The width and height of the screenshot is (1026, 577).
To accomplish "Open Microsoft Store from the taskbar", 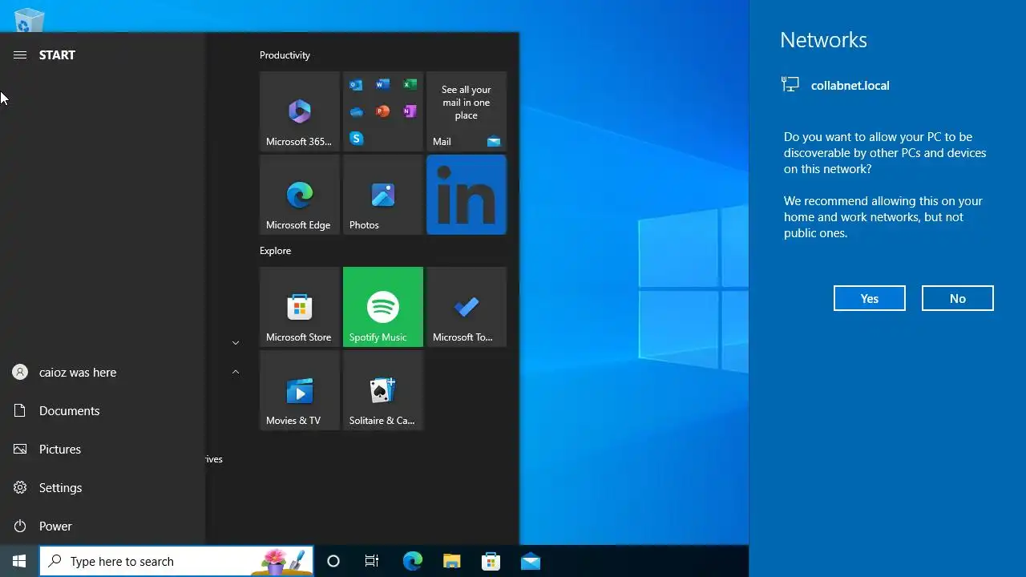I will [491, 561].
